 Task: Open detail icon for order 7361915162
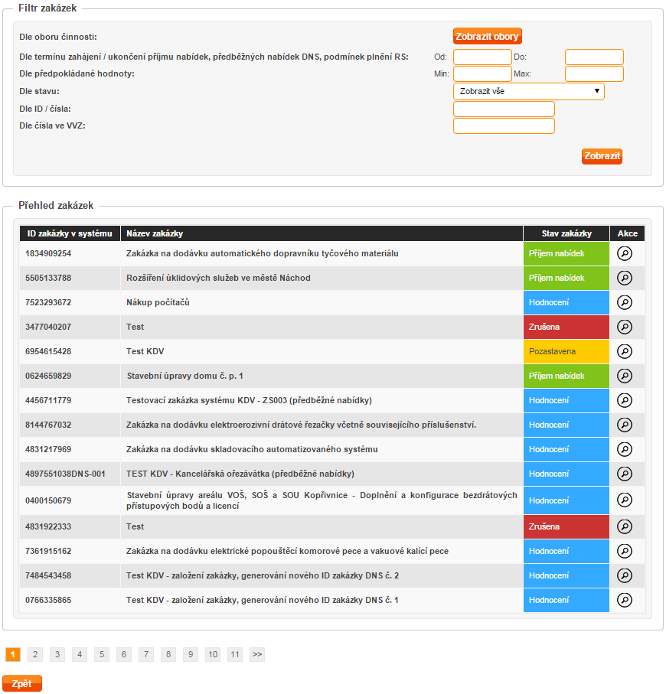[x=625, y=551]
